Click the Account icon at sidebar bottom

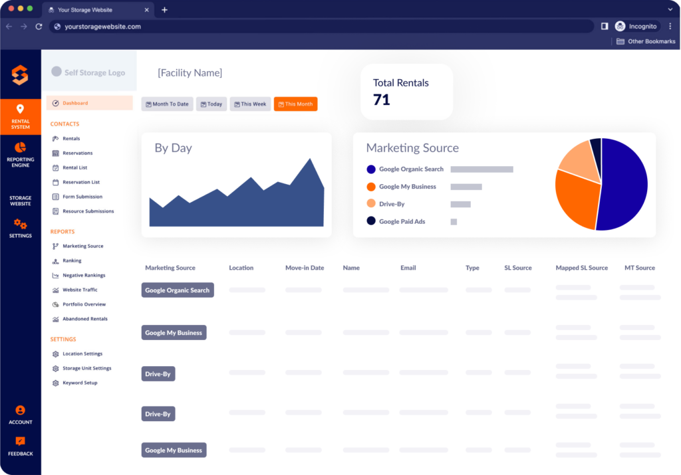[x=21, y=412]
